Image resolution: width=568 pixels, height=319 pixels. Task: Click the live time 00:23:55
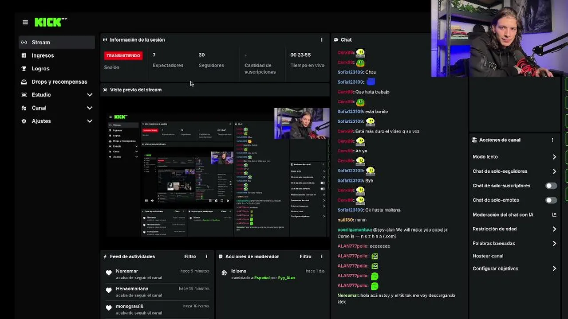(x=300, y=55)
